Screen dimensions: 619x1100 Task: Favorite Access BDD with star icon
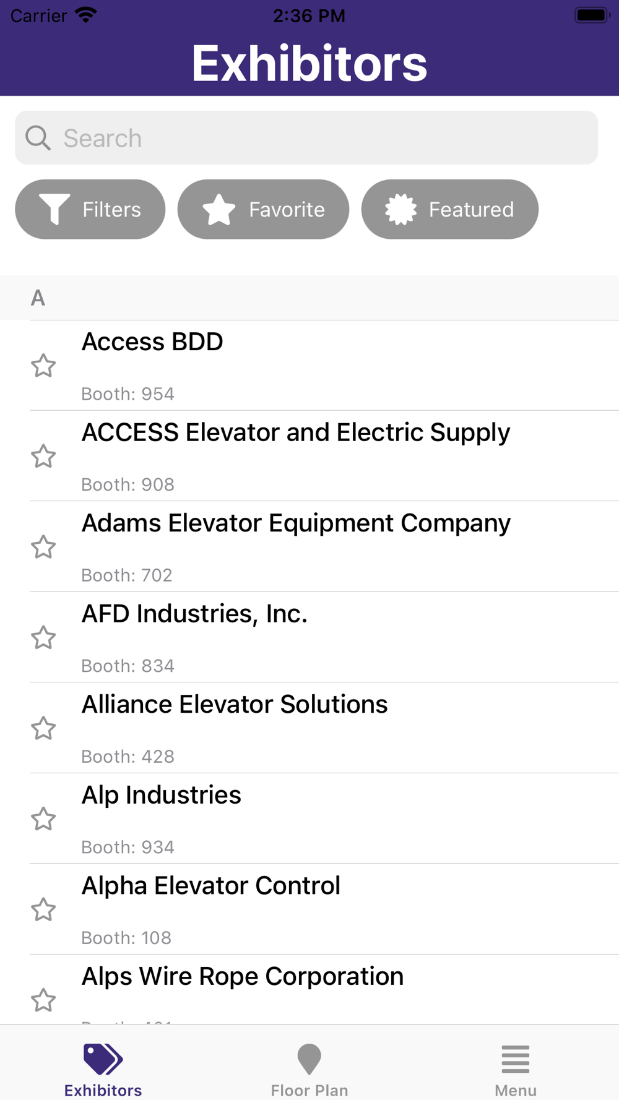43,366
